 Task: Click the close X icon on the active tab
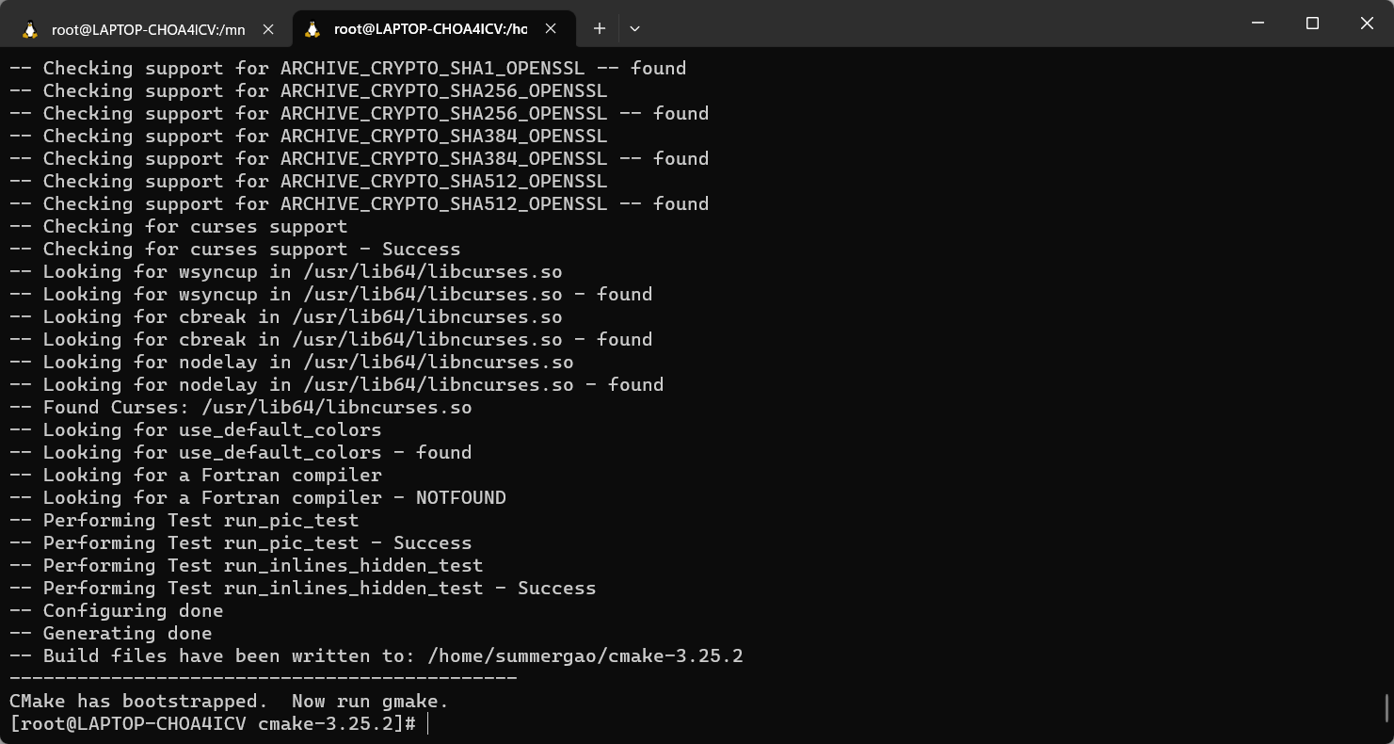pos(550,28)
